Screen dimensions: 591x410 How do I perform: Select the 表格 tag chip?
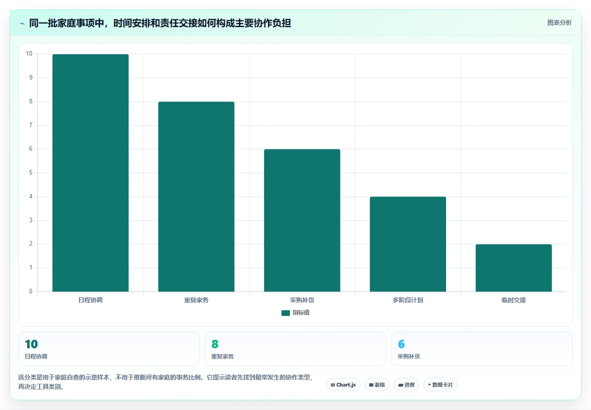(x=377, y=385)
